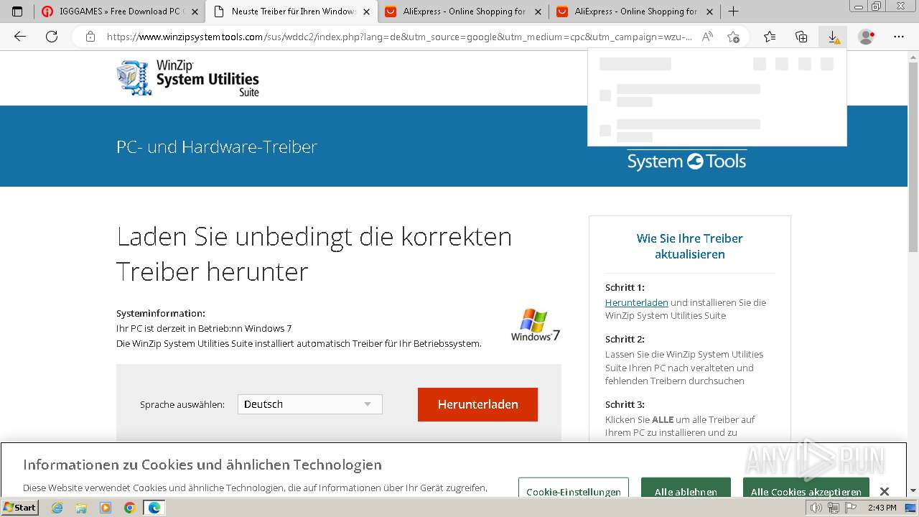
Task: Click the page scrollbar up arrow
Action: pyautogui.click(x=913, y=56)
